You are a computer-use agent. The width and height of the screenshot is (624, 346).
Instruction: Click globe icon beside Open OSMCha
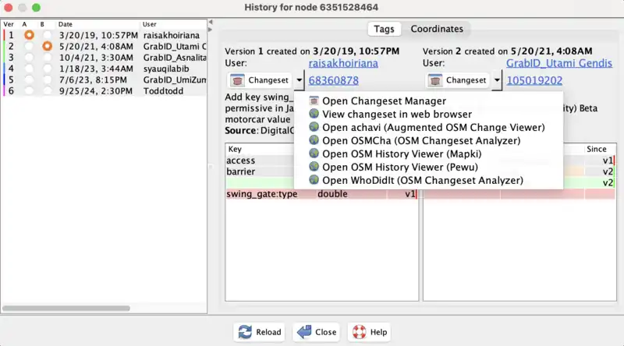pyautogui.click(x=314, y=140)
